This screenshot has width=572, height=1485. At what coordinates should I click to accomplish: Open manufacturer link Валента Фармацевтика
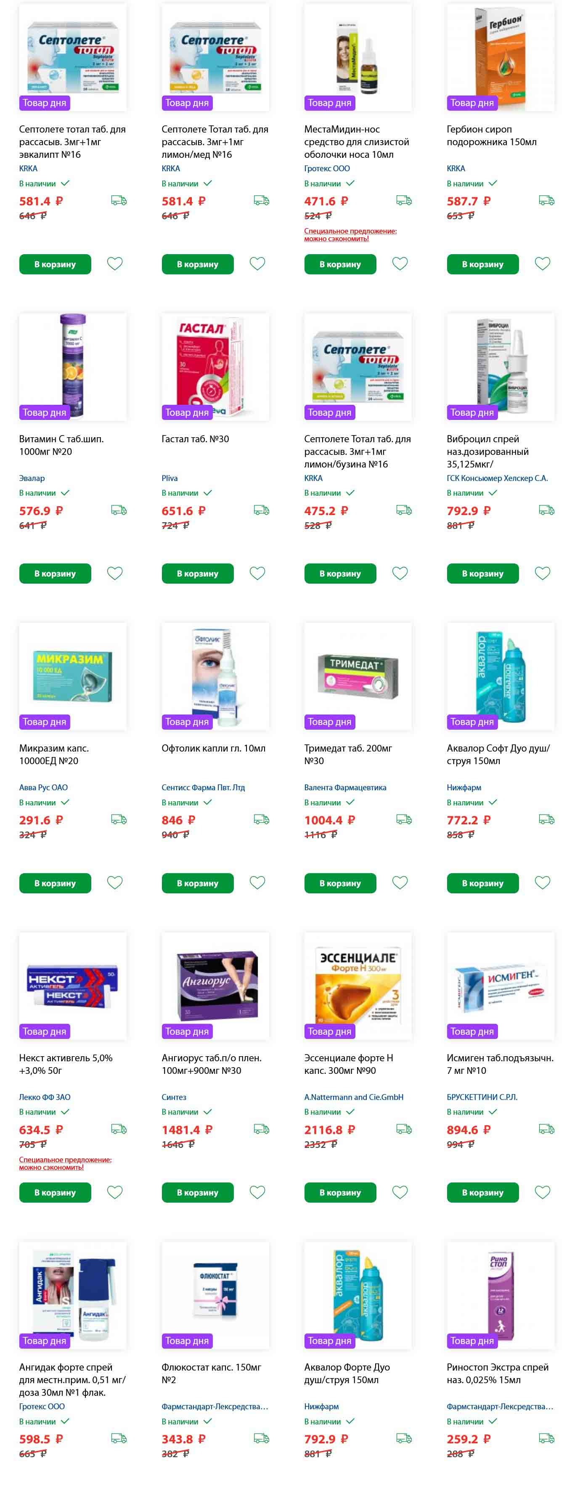[x=345, y=787]
